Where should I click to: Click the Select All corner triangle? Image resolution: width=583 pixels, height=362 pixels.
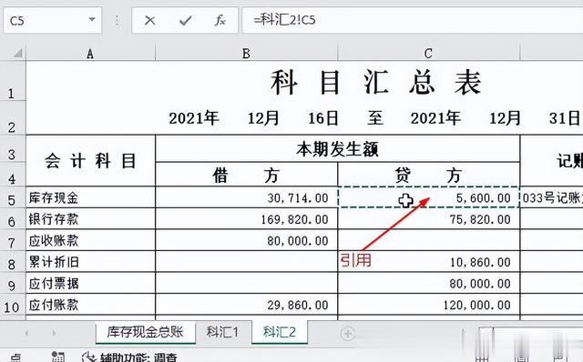tap(17, 54)
